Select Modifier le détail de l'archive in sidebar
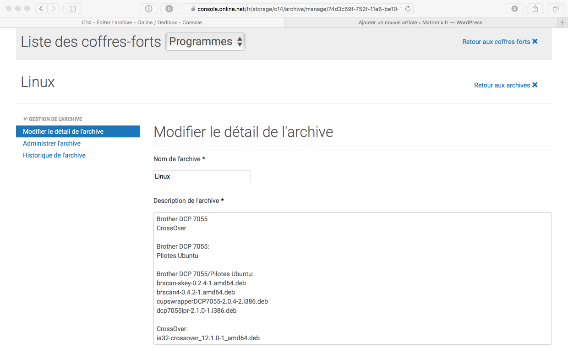 pos(63,131)
